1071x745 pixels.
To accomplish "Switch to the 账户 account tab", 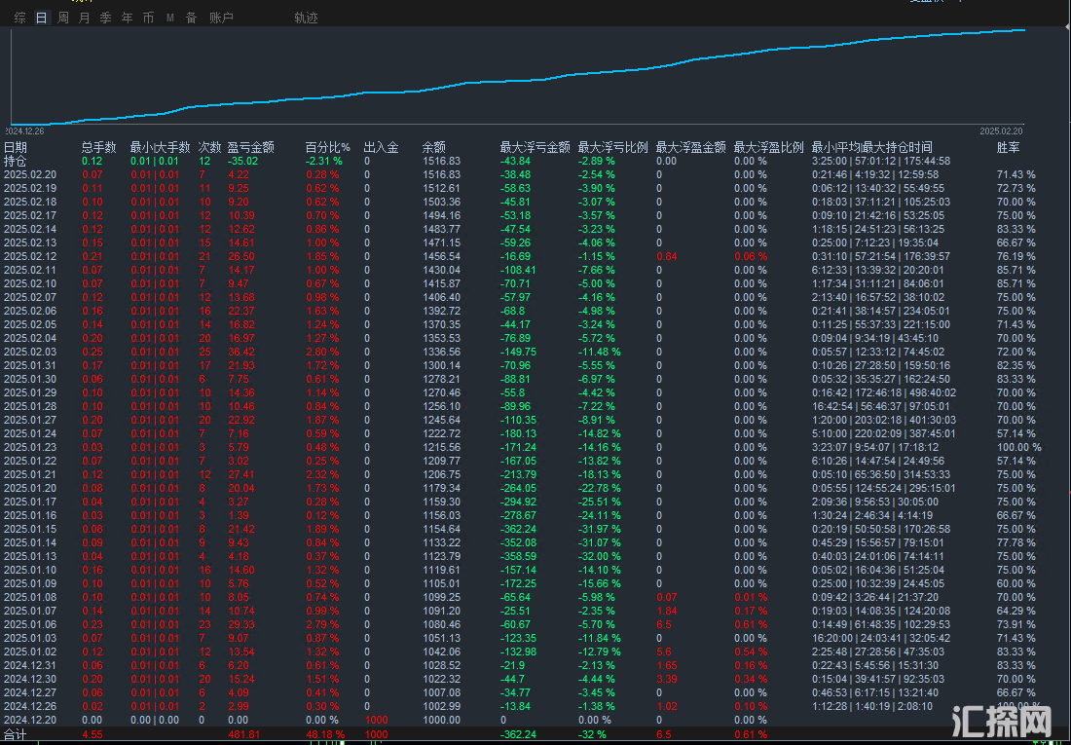I will click(x=221, y=18).
